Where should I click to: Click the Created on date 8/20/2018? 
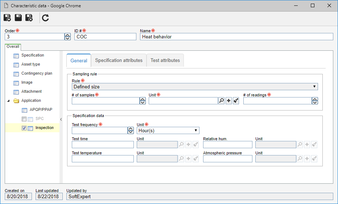(18, 196)
